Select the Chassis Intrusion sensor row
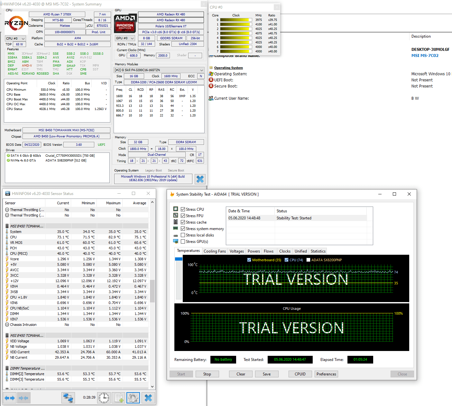Screen dimensions: 452x406 [76, 325]
